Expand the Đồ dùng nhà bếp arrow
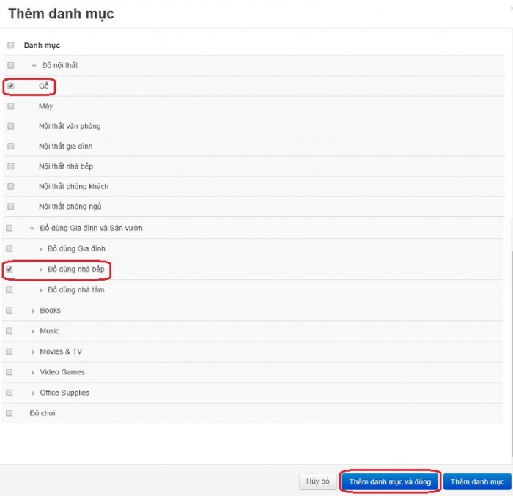The image size is (513, 496). [41, 270]
